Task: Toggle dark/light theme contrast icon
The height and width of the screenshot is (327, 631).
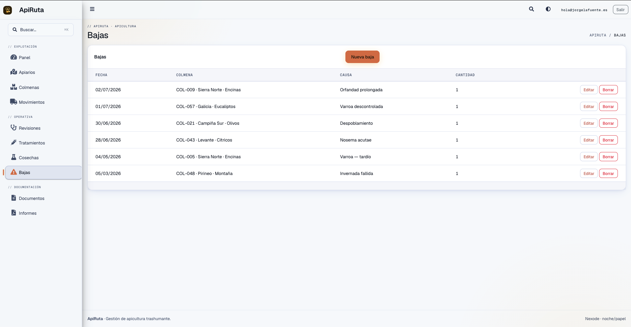Action: coord(548,9)
